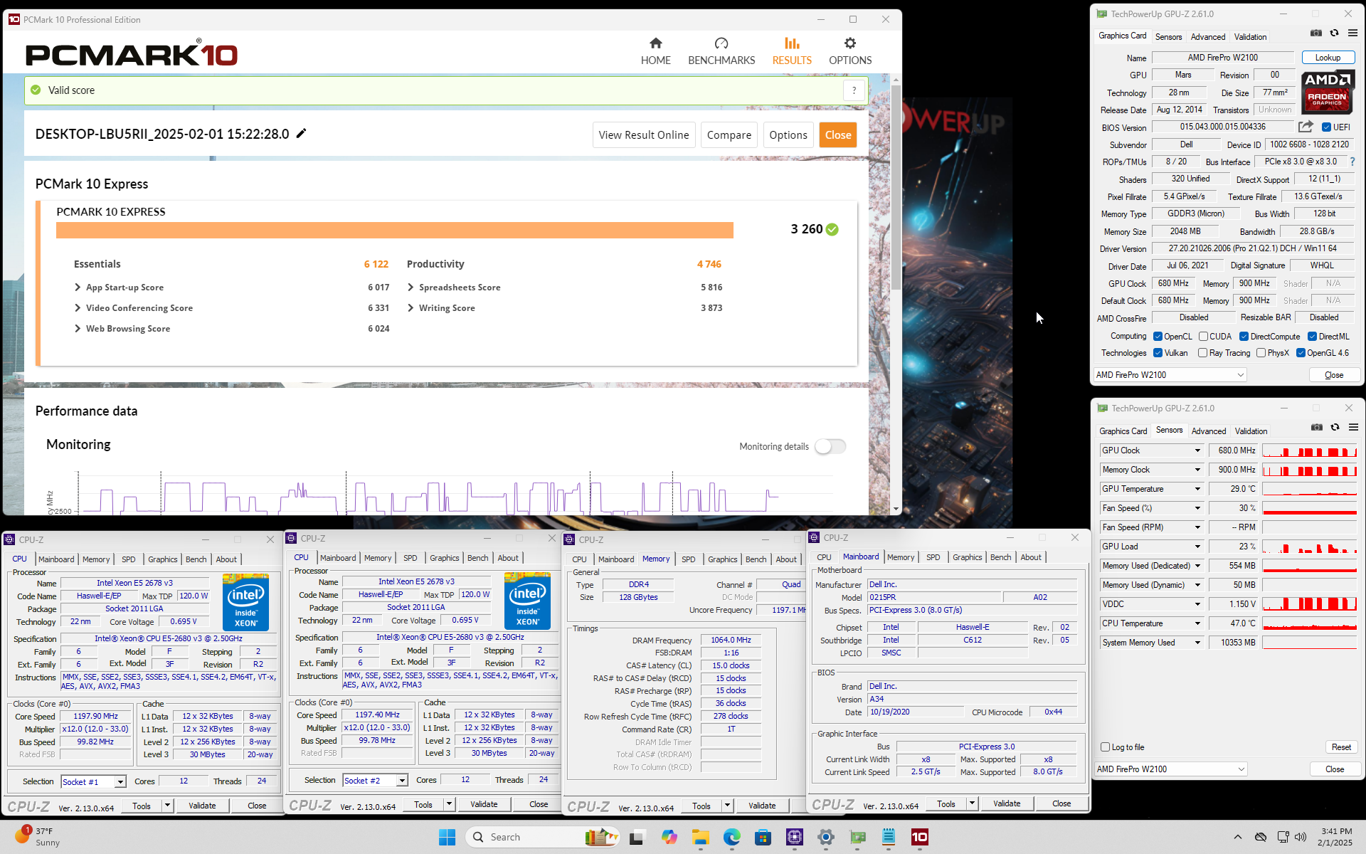Image resolution: width=1366 pixels, height=854 pixels.
Task: Open Tools dropdown arrow in first CPU-Z
Action: click(x=167, y=806)
